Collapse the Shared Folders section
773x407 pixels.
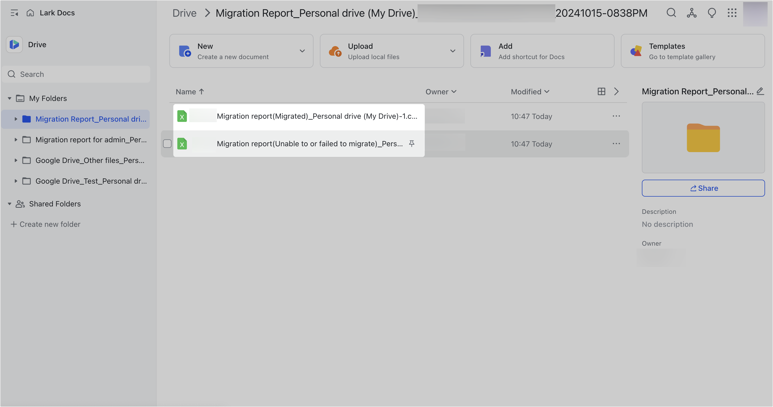pos(10,204)
